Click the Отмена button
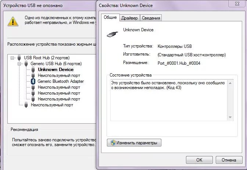Image resolution: width=247 pixels, height=170 pixels. (229, 160)
